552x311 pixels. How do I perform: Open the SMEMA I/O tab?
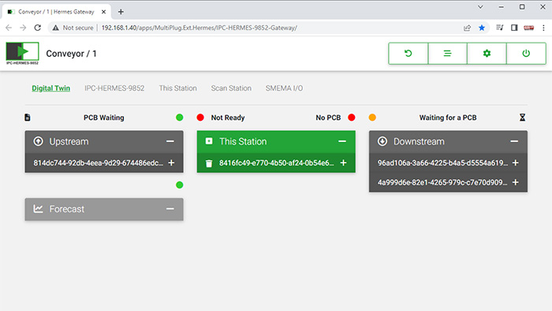pos(284,88)
